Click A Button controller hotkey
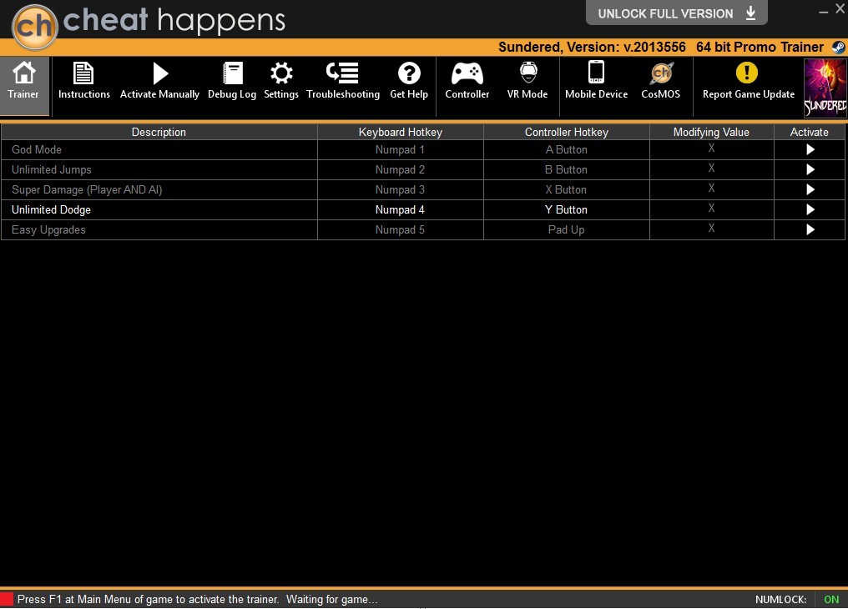Screen dimensions: 848x609 [566, 149]
